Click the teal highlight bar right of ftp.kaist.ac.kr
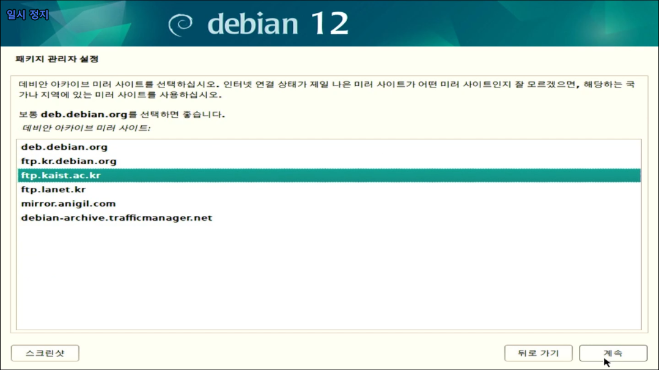The width and height of the screenshot is (659, 370). (x=370, y=176)
